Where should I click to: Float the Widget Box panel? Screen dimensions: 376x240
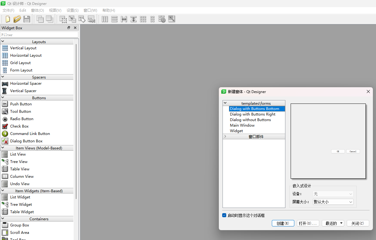(69, 28)
